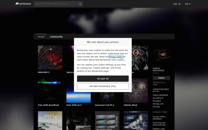Open the Pole Shift pt.5 album cover
Image resolution: width=208 pixels, height=130 pixels.
point(79,97)
